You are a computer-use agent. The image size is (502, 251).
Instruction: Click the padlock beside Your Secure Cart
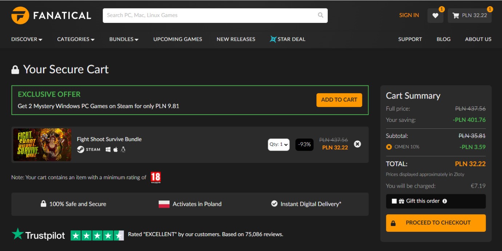pos(15,69)
